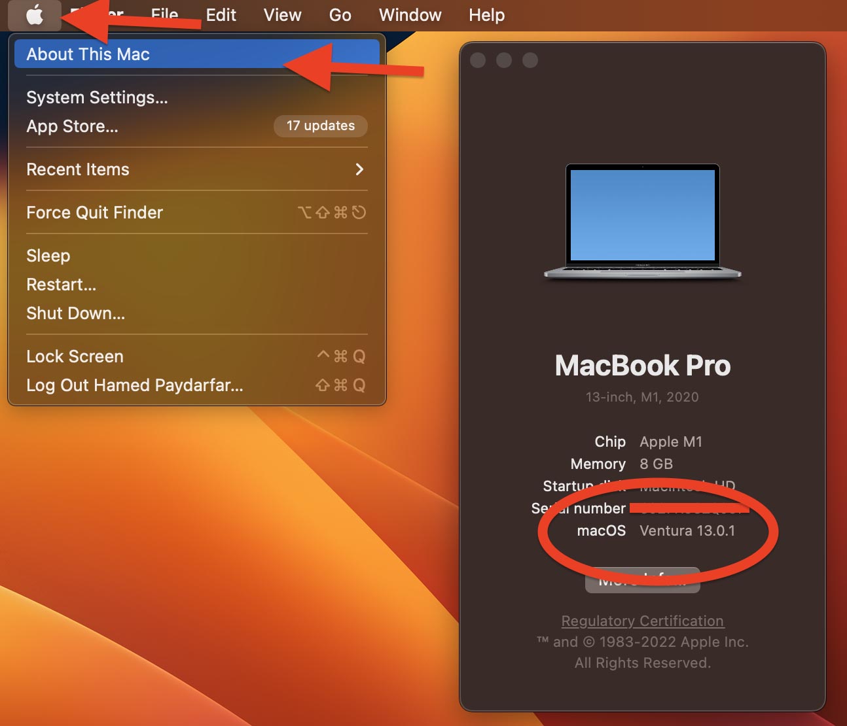Click the 'All Rights Reserved.' text
Image resolution: width=847 pixels, height=726 pixels.
click(643, 663)
